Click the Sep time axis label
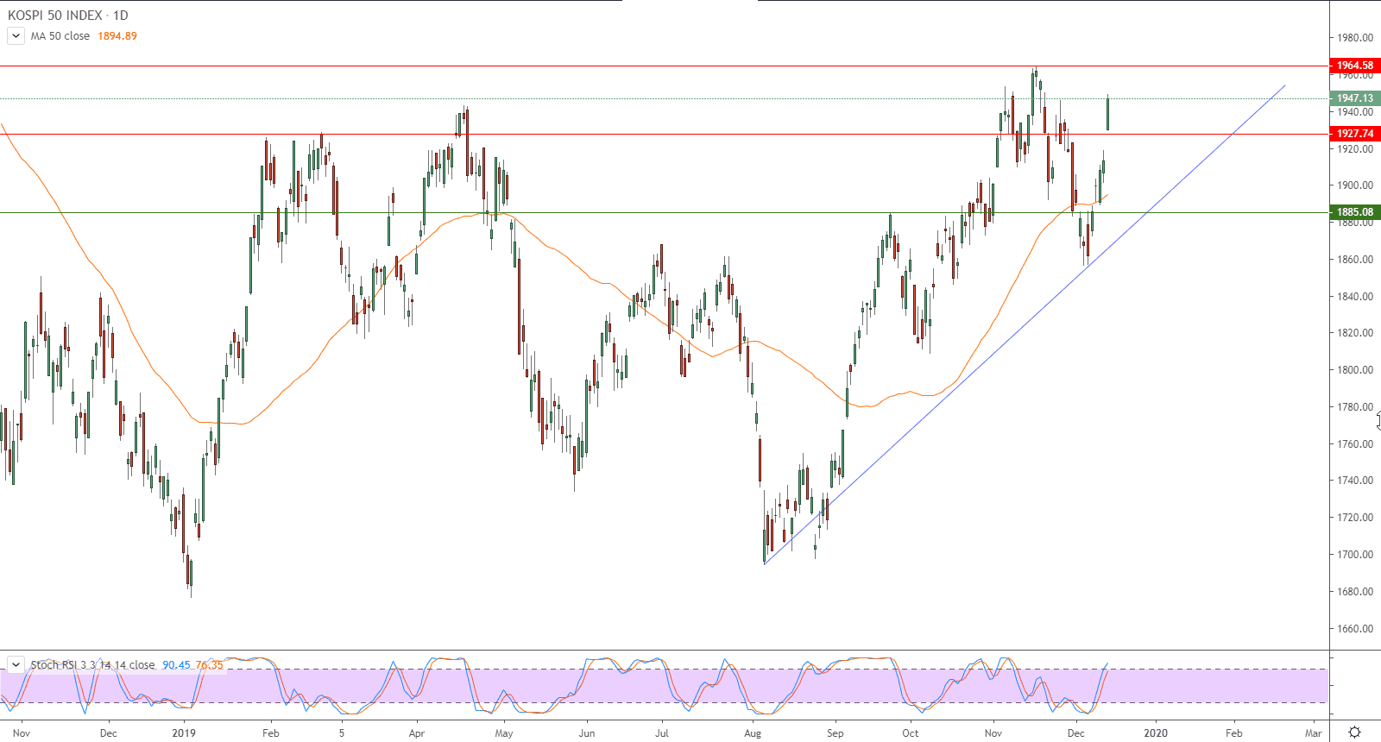1381x742 pixels. tap(835, 733)
